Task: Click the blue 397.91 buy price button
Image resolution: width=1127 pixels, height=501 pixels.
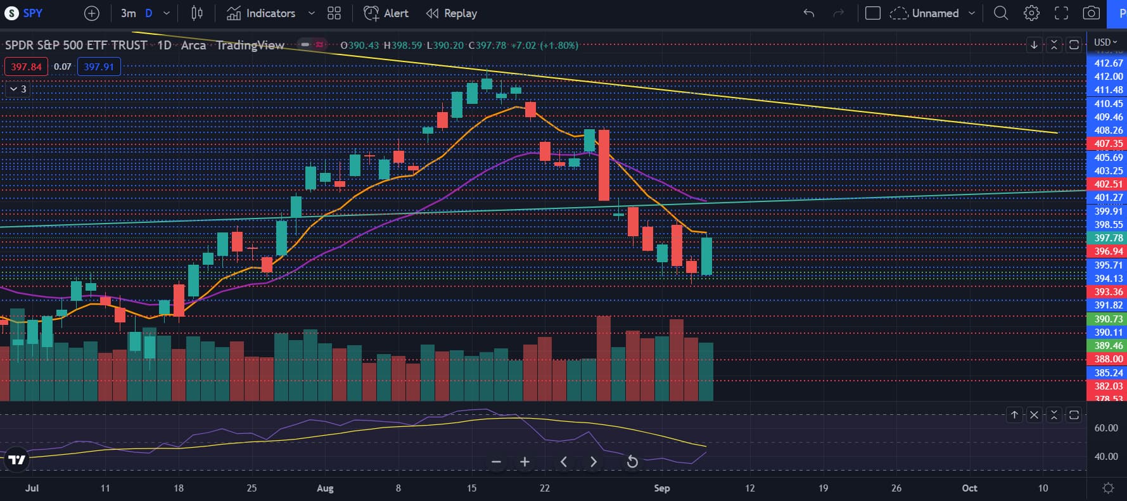Action: (x=99, y=67)
